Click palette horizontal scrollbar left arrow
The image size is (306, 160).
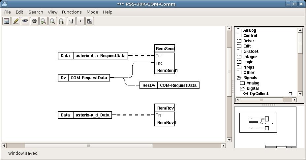[x=238, y=100]
